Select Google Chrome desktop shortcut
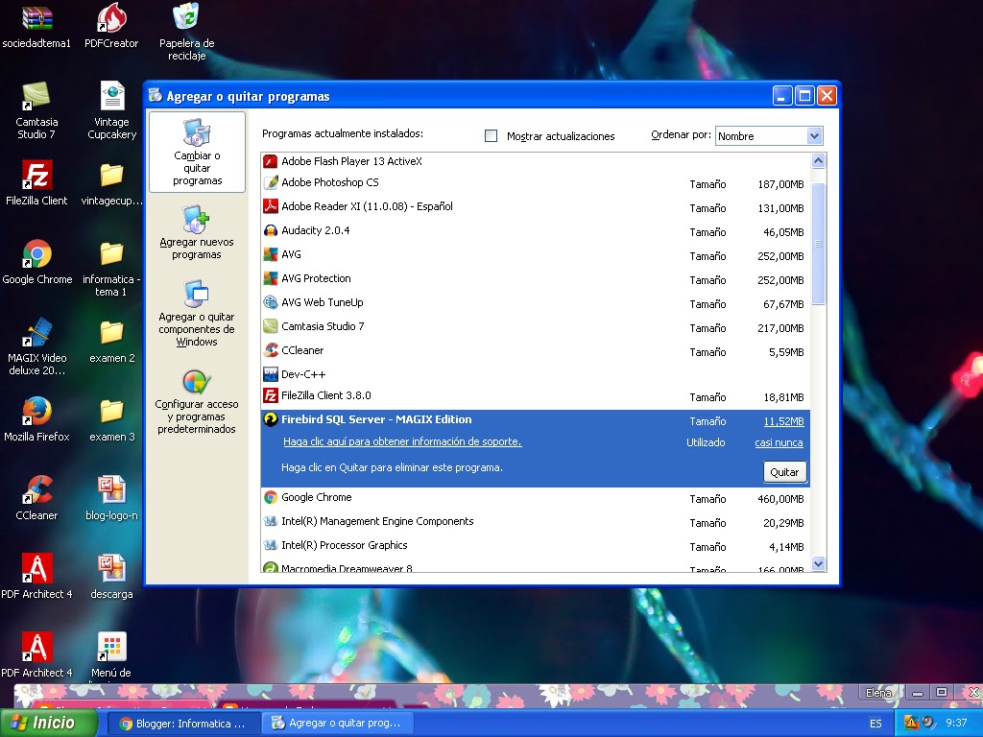The height and width of the screenshot is (737, 983). 36,262
